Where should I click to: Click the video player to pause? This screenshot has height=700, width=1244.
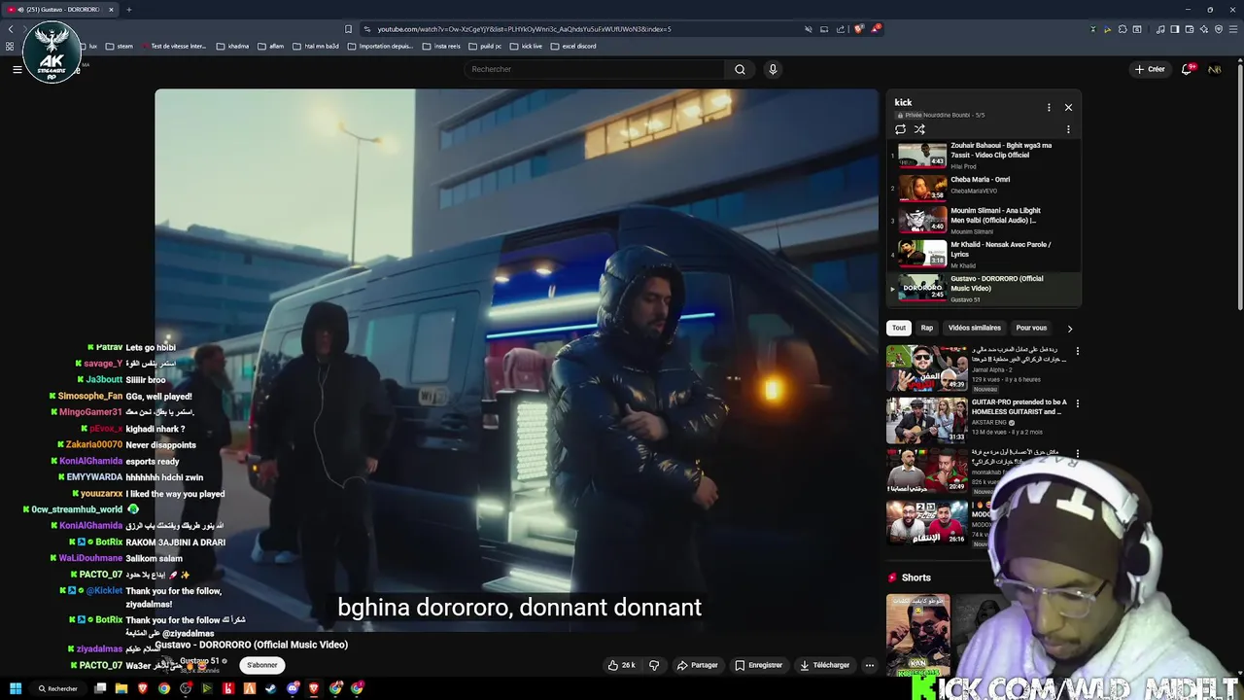516,360
